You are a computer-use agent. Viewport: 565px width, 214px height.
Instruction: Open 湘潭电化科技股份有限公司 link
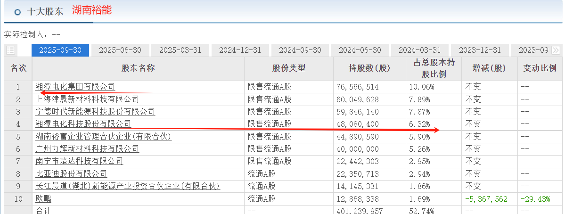pyautogui.click(x=83, y=124)
